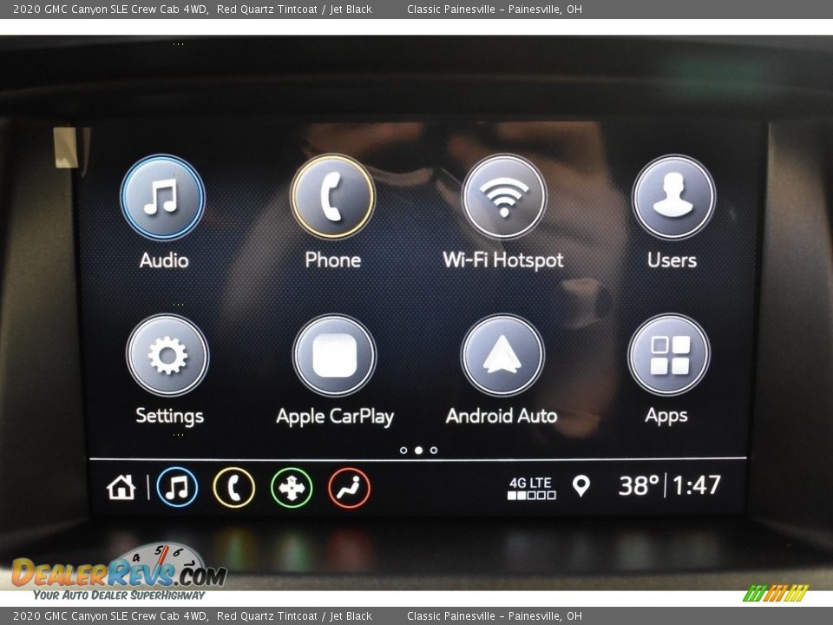The width and height of the screenshot is (833, 625).
Task: Launch Android Auto
Action: 502,356
